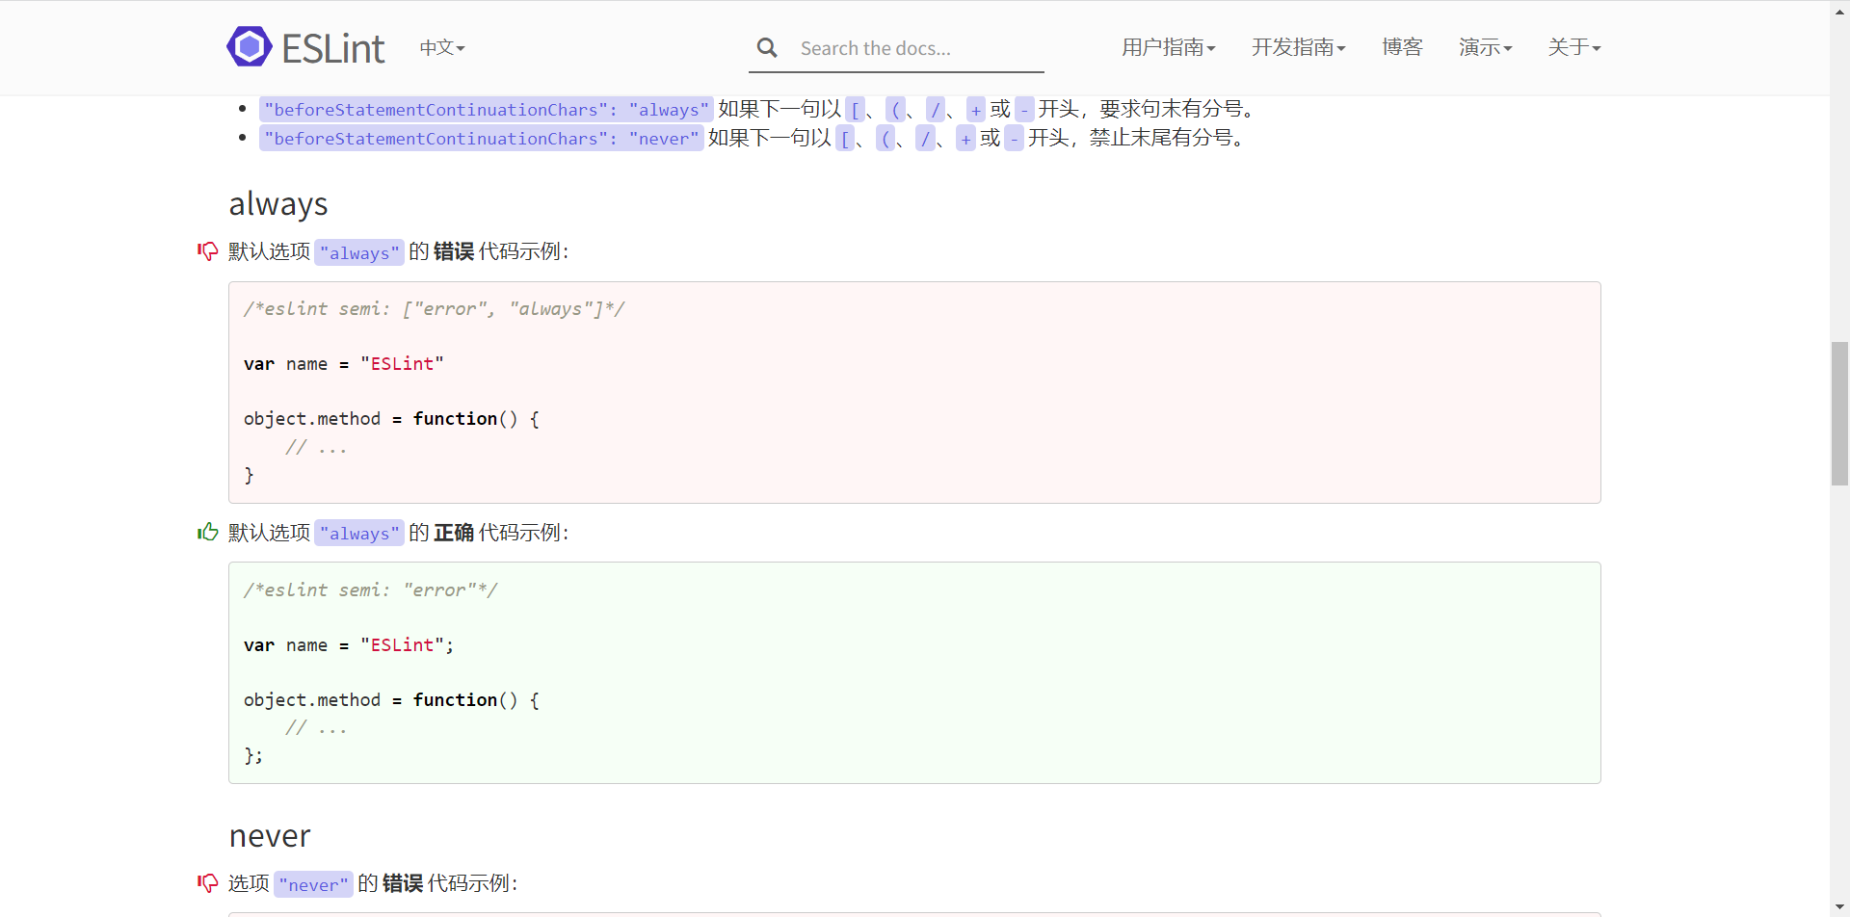Click 禁止末尾有分号 text in second bullet

point(1160,138)
